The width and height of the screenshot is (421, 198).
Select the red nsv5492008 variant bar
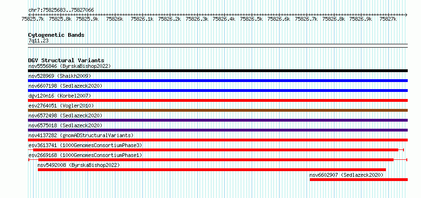pyautogui.click(x=212, y=170)
